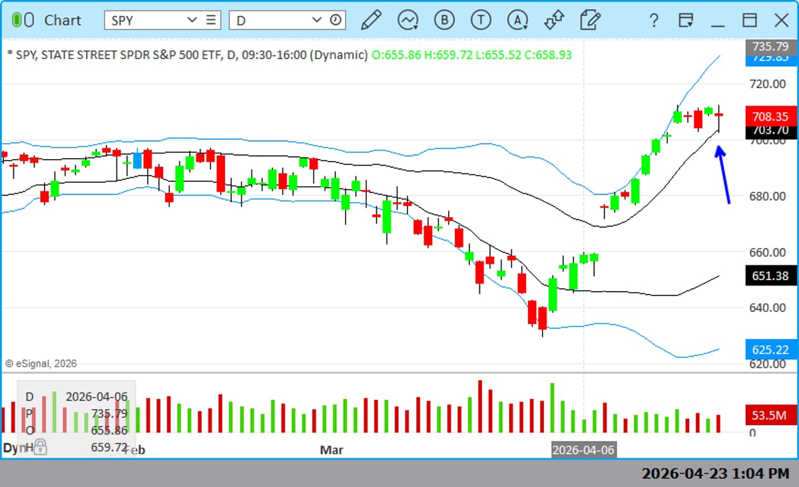Click the A annotation tool icon
The height and width of the screenshot is (487, 799).
click(516, 20)
